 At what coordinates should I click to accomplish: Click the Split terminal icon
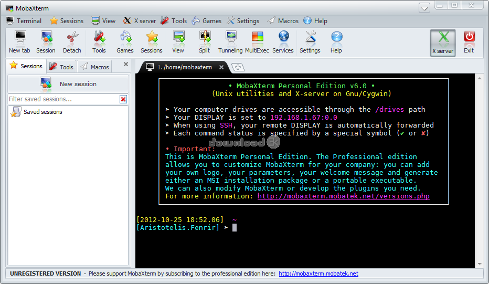(x=205, y=42)
